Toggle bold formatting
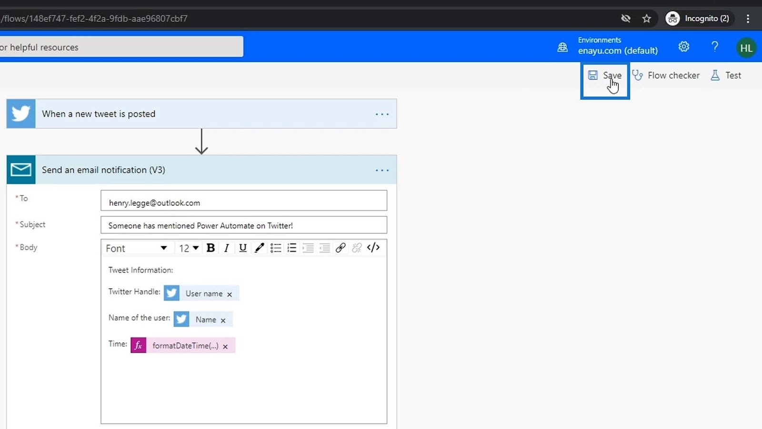This screenshot has height=429, width=762. coord(211,248)
